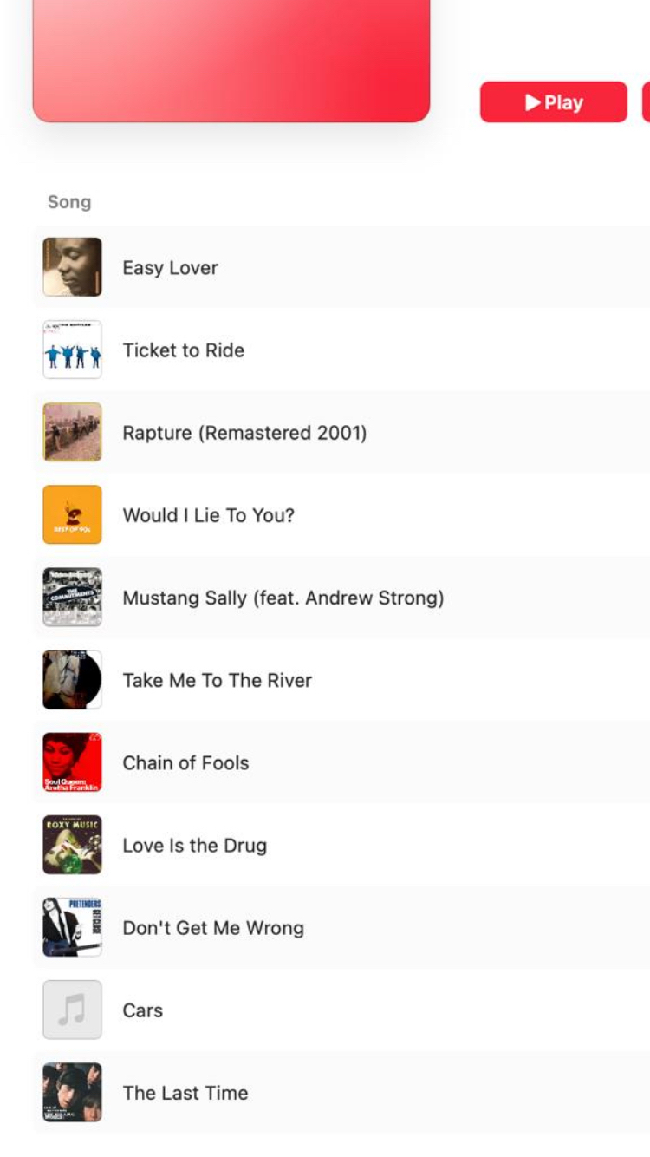
Task: Click the Beatles album art for Ticket to Ride
Action: point(73,350)
